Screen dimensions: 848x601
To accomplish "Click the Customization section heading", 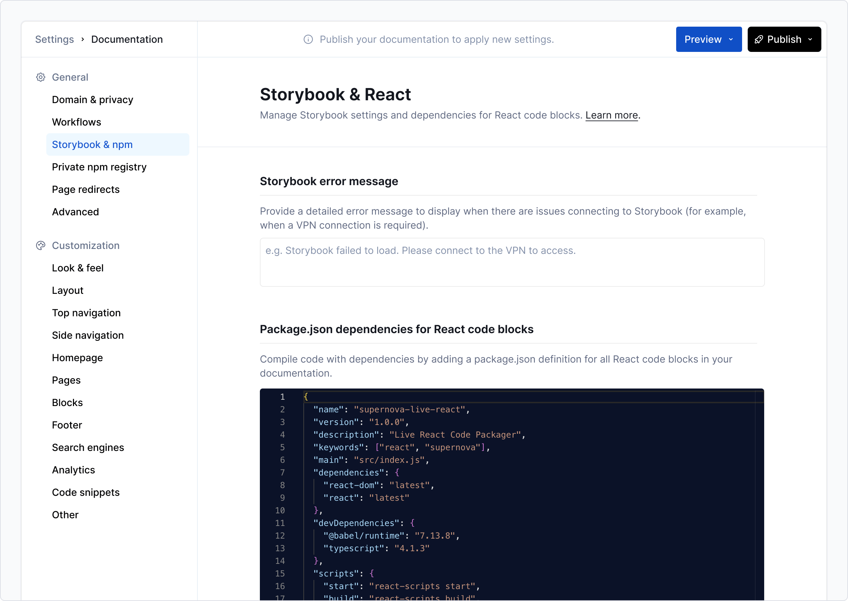I will click(86, 245).
